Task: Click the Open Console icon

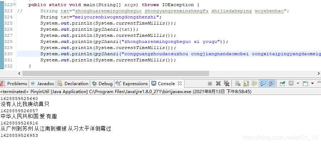Action: pyautogui.click(x=305, y=83)
